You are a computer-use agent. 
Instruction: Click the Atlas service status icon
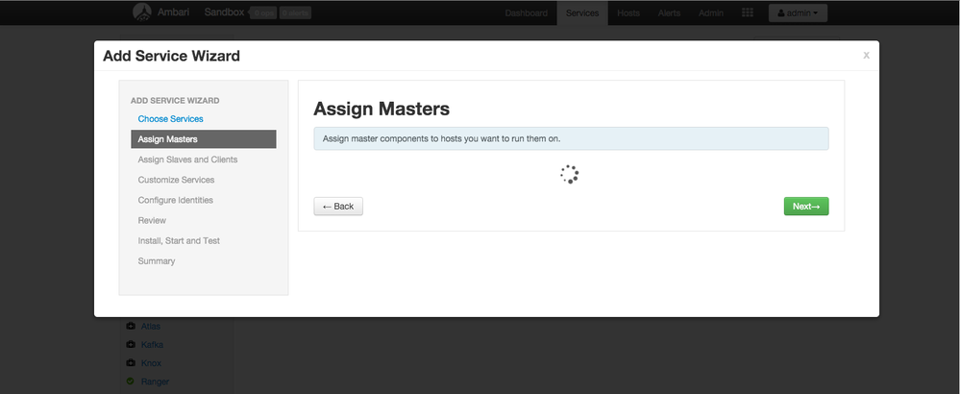click(130, 326)
